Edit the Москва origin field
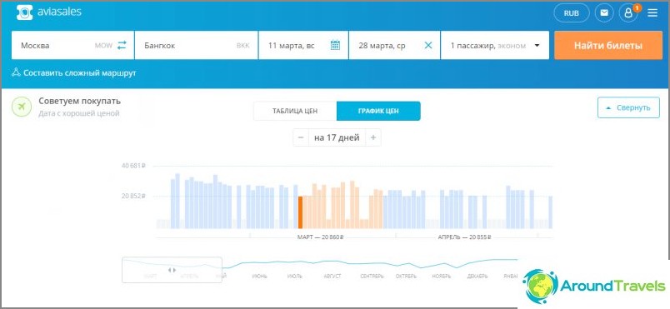 pyautogui.click(x=72, y=45)
